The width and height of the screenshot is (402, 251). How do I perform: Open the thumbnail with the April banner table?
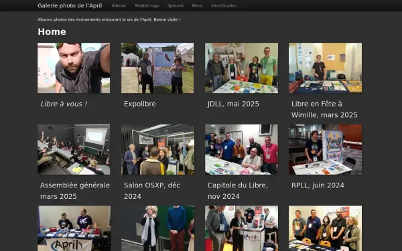[74, 228]
